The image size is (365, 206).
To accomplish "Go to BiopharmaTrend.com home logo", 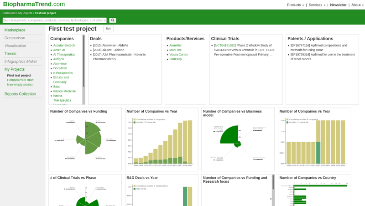I will 34,4.
